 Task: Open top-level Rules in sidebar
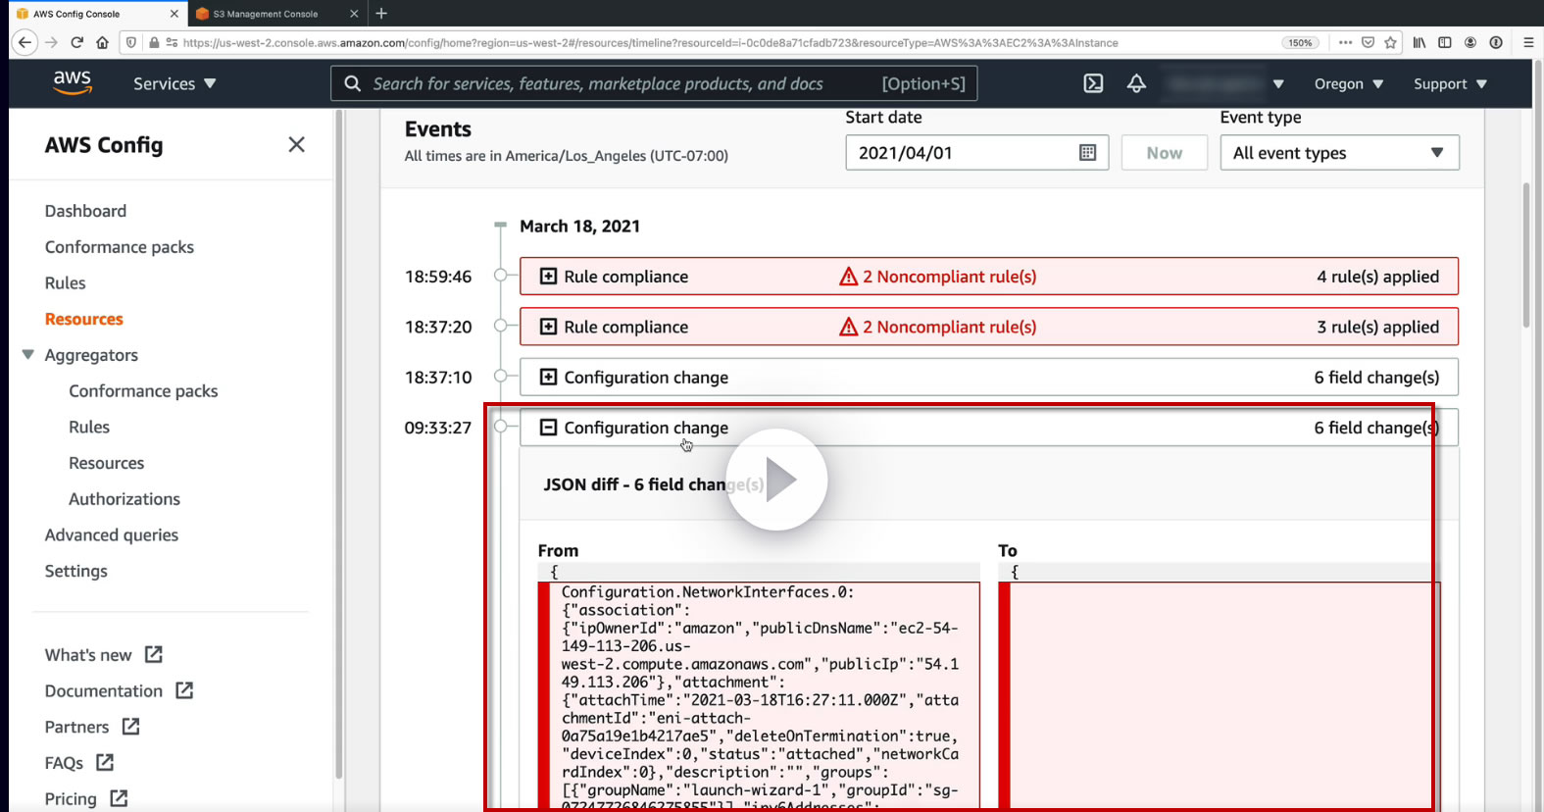(66, 282)
